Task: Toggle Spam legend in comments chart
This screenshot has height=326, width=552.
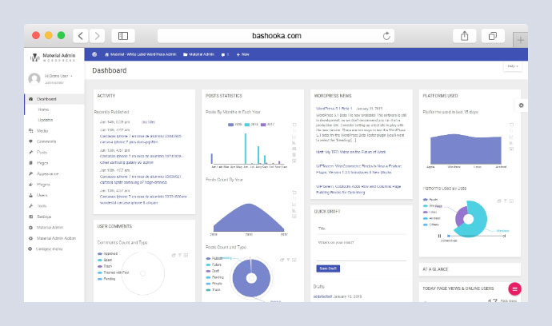Action: 105,260
